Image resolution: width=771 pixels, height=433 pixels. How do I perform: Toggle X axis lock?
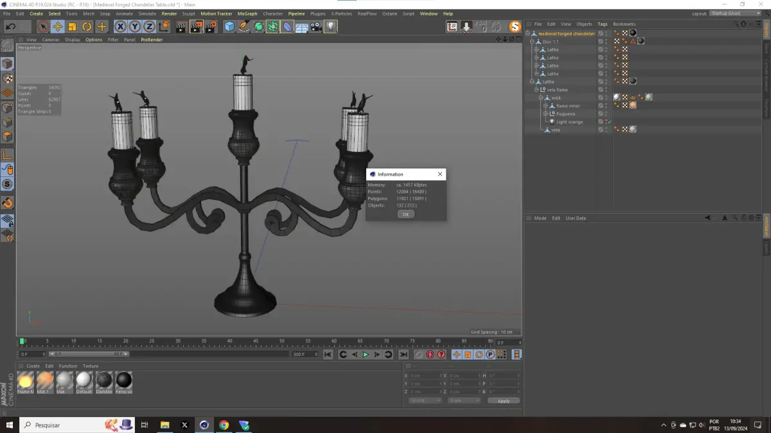(x=120, y=26)
